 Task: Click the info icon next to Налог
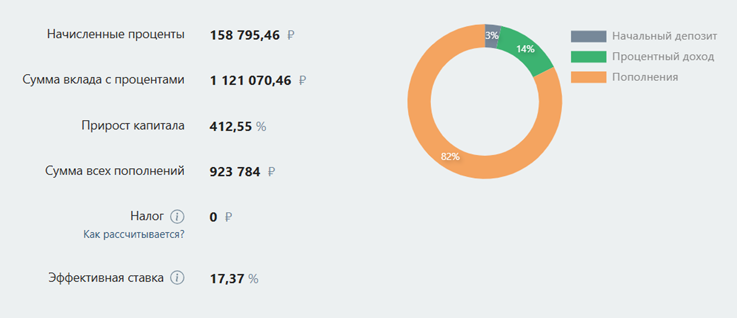178,216
